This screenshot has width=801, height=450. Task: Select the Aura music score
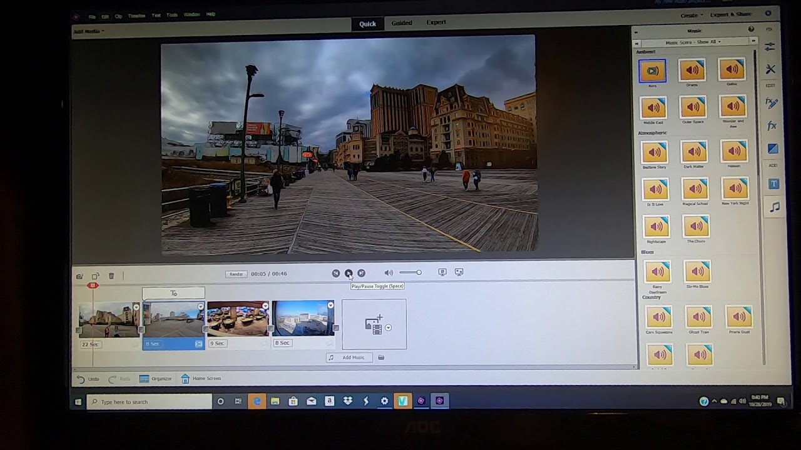tap(652, 71)
